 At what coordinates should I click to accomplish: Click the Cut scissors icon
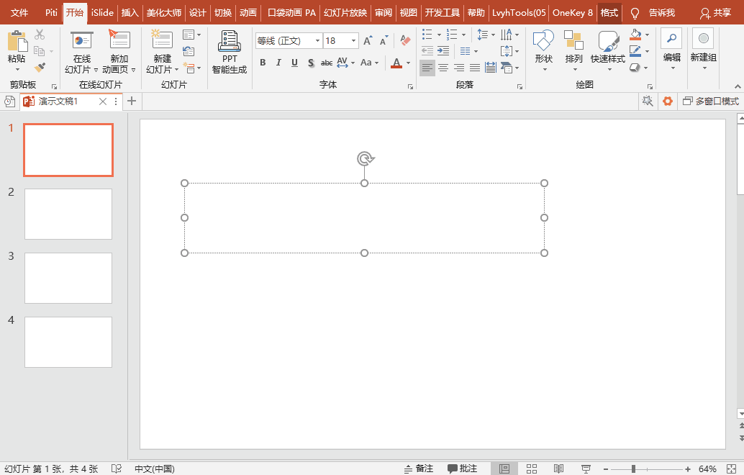coord(40,34)
